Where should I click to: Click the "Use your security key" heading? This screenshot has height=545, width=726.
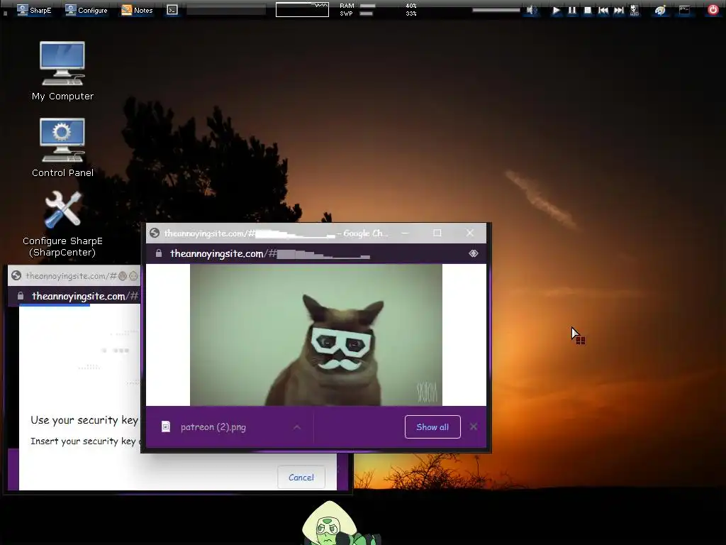tap(84, 420)
